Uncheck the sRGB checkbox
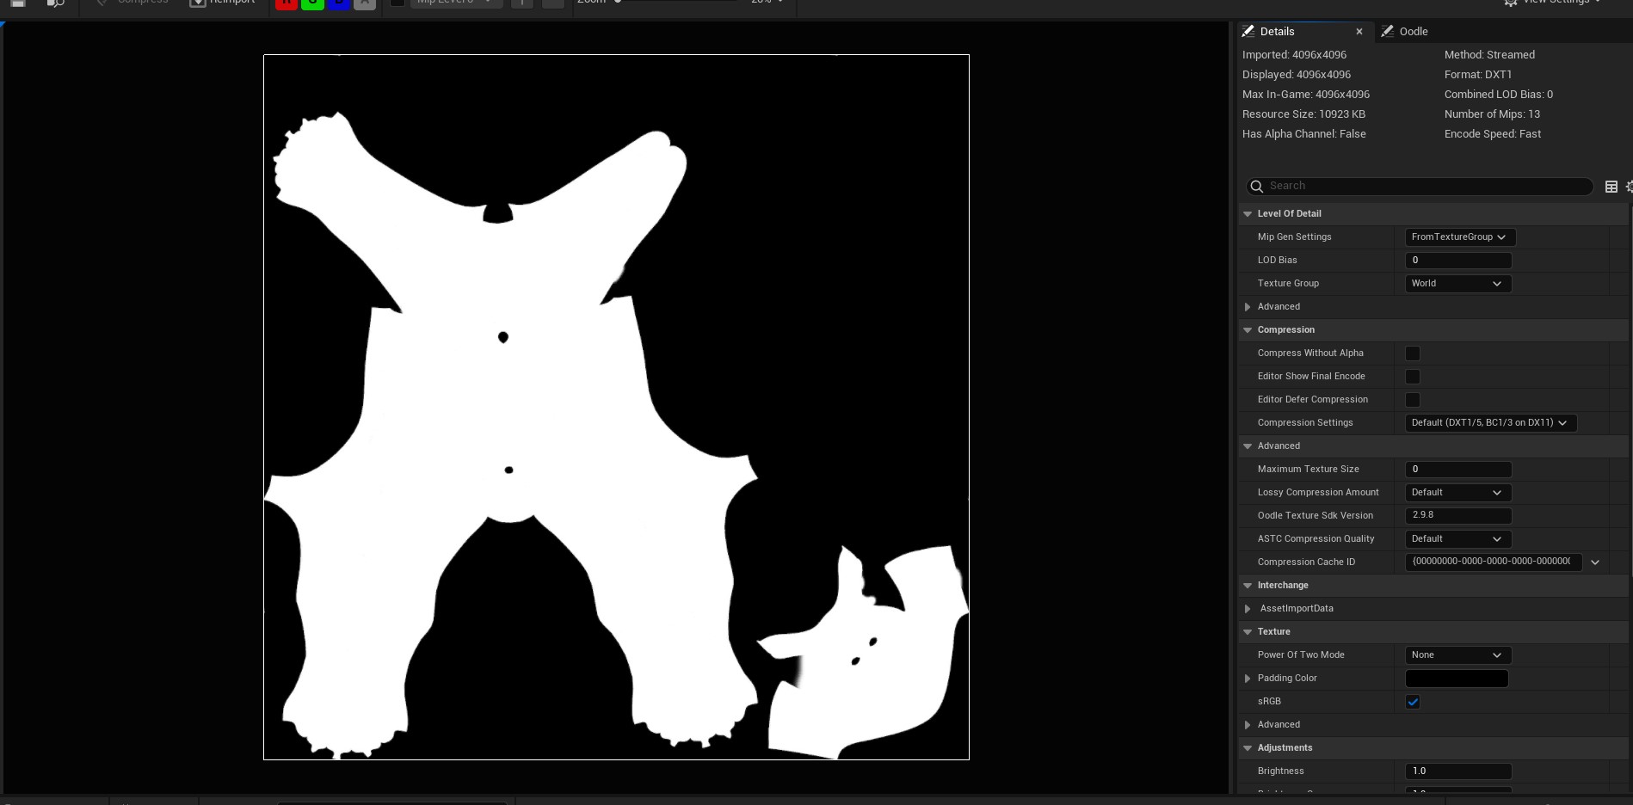Screen dimensions: 1633x805 pos(1413,702)
